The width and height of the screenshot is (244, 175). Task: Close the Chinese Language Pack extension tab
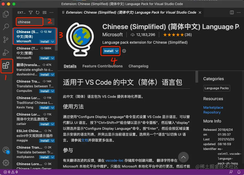point(200,13)
